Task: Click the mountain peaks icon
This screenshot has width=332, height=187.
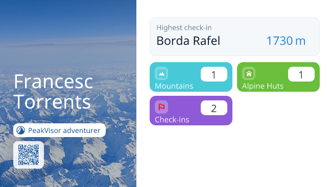Action: (161, 73)
